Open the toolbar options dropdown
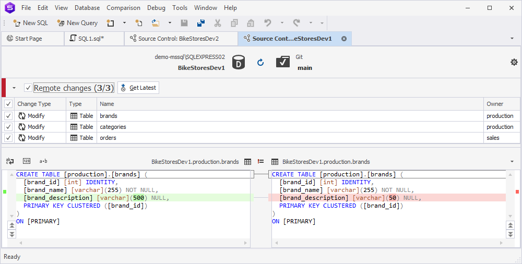Image resolution: width=522 pixels, height=264 pixels. click(x=322, y=23)
